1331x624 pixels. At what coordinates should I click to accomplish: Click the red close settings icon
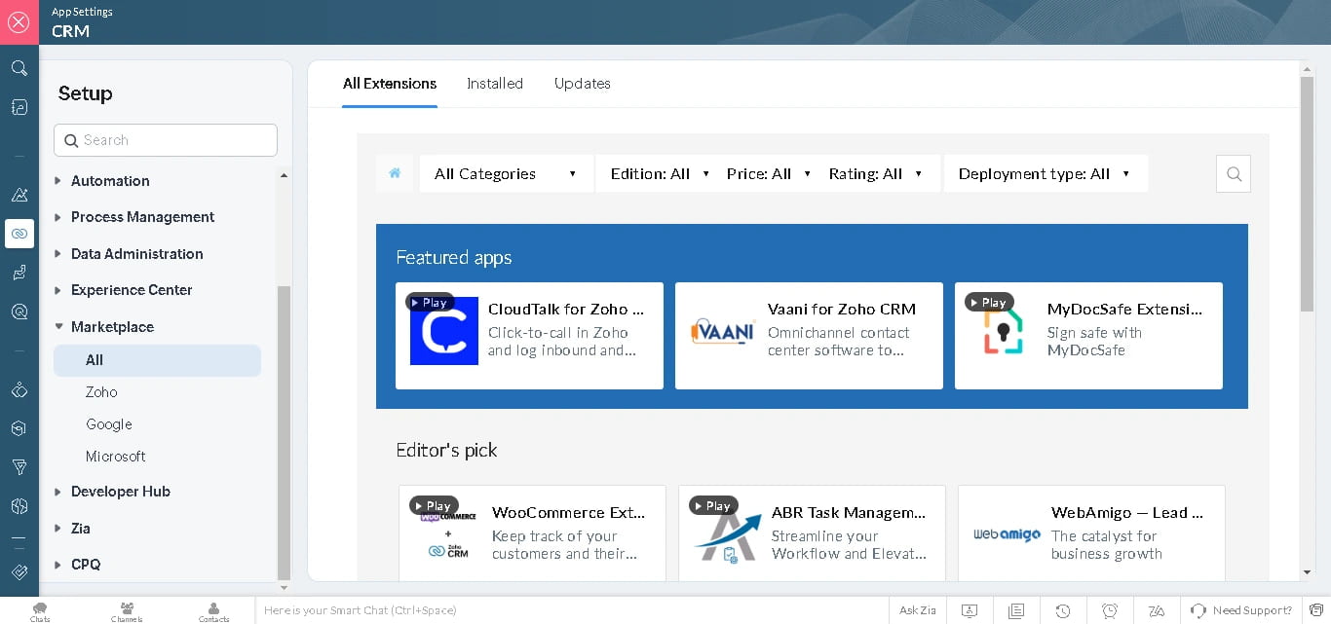coord(19,22)
